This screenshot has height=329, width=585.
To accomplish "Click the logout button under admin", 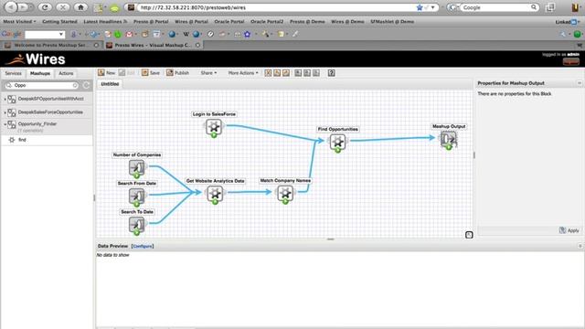I will [x=570, y=61].
